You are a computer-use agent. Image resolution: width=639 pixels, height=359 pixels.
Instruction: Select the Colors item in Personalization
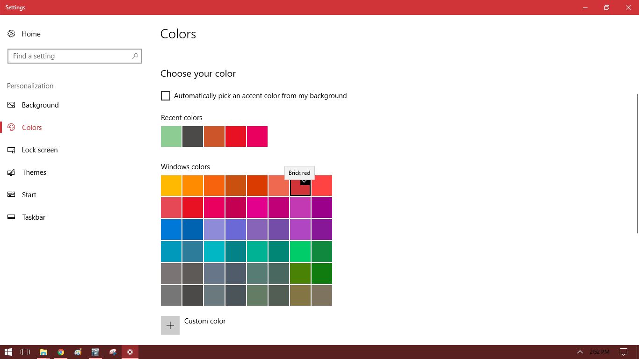(32, 128)
